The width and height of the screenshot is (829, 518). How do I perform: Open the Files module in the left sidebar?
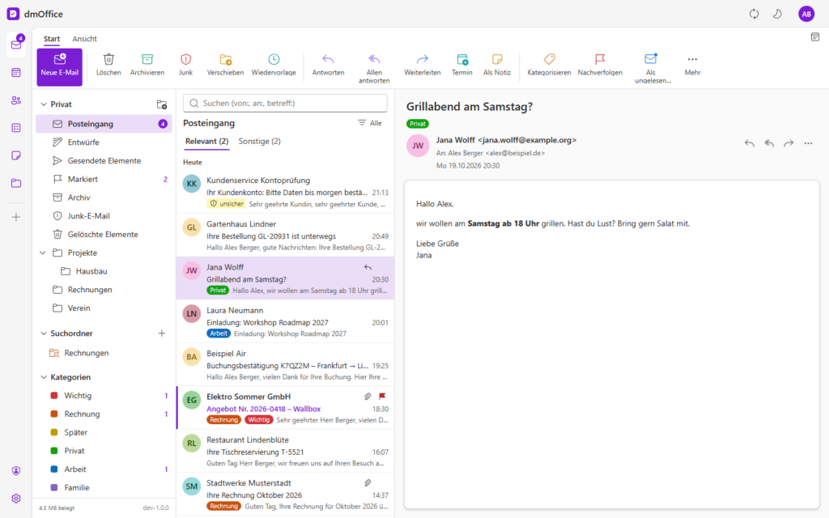tap(16, 184)
